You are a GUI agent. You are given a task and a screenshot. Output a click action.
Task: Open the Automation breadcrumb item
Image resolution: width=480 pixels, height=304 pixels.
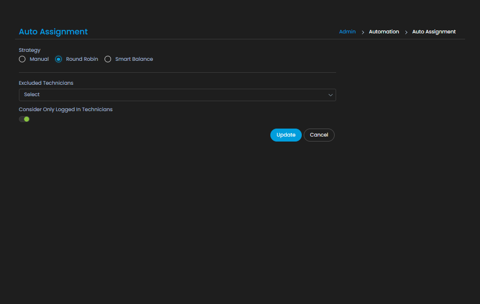point(384,32)
